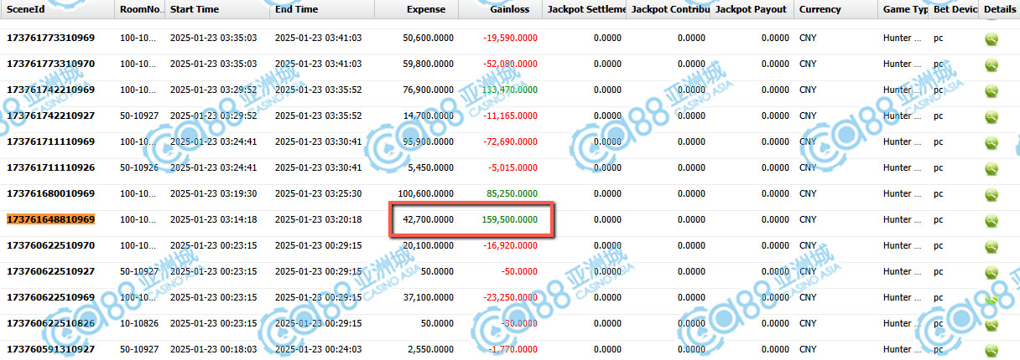1020x360 pixels.
Task: Click Gainloss value -16,920.0000
Action: pyautogui.click(x=510, y=245)
